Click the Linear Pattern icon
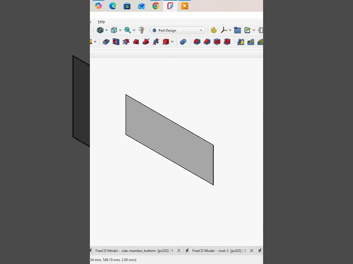This screenshot has width=353, height=264. pos(250,42)
